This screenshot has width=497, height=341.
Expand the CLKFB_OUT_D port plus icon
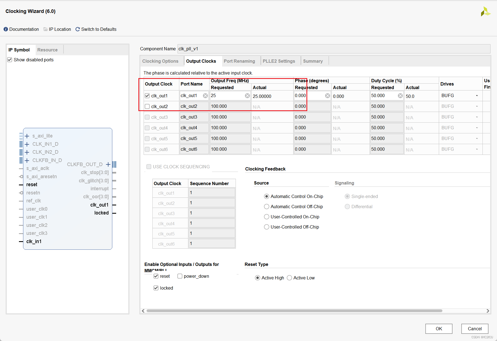point(108,164)
